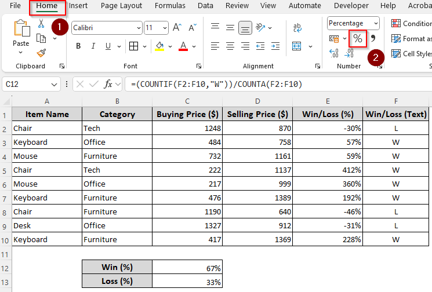Click Merge & Center icon
This screenshot has width=432, height=292.
click(297, 46)
